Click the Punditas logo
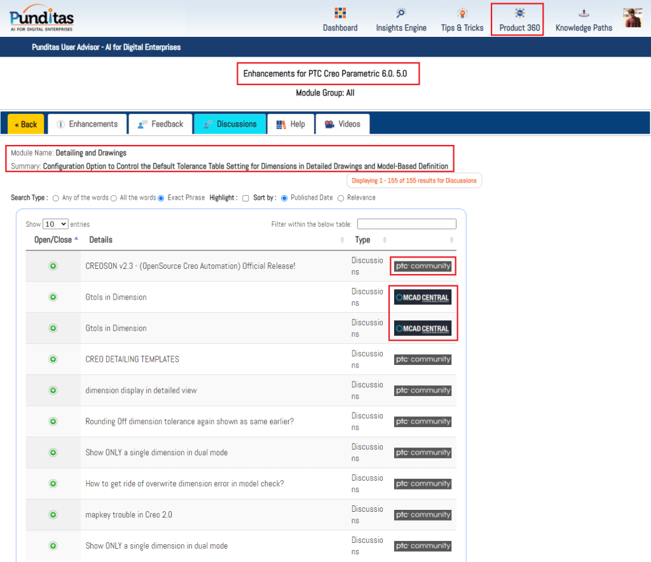The width and height of the screenshot is (651, 562). [x=42, y=17]
